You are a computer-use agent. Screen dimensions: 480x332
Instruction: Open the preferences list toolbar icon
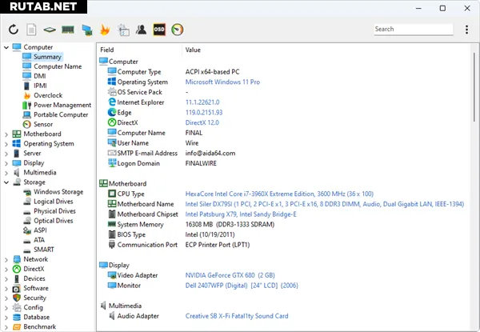123,30
